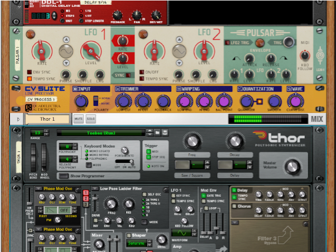Open the first Phase Mod Osc type menu
The image size is (336, 252).
pyautogui.click(x=37, y=188)
